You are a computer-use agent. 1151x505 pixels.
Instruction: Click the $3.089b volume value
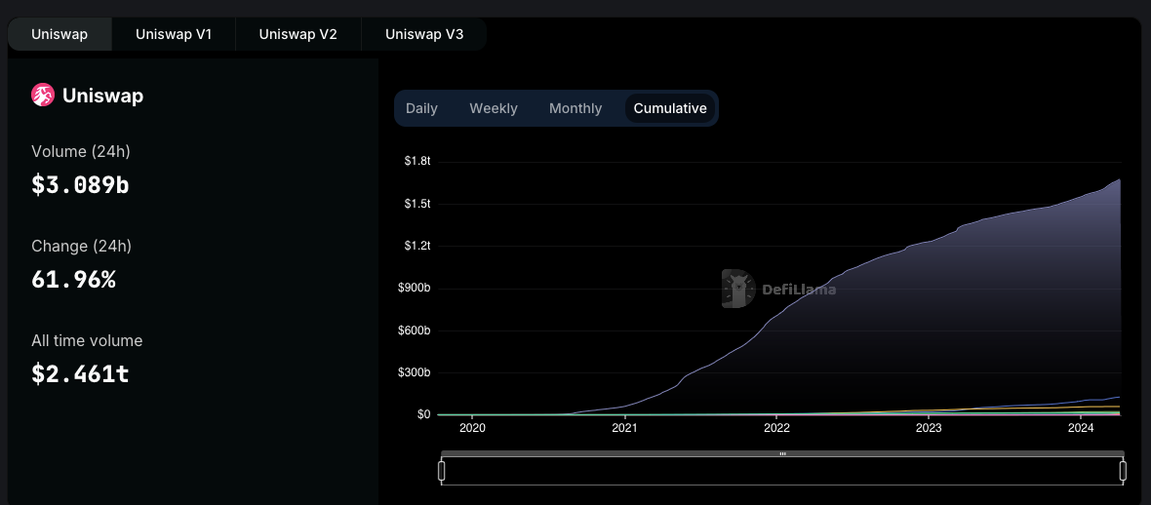point(80,185)
